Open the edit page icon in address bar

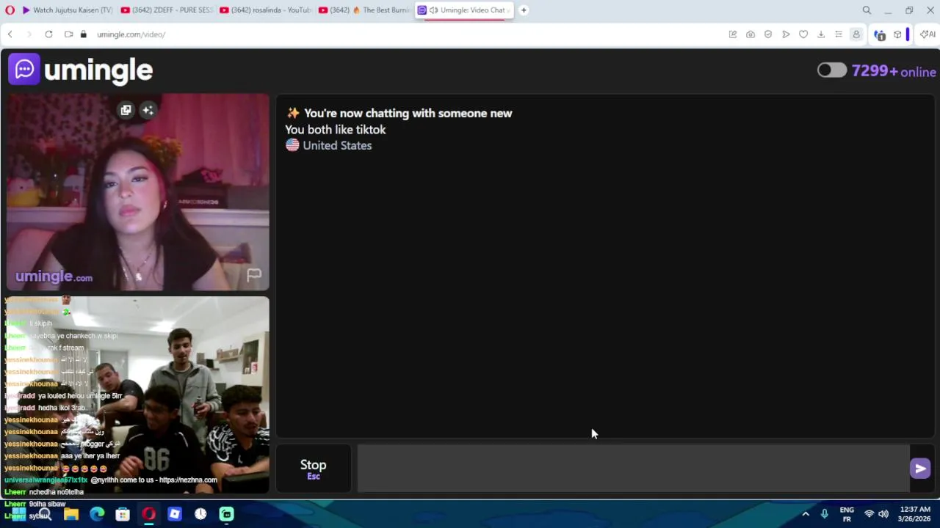[x=733, y=34]
